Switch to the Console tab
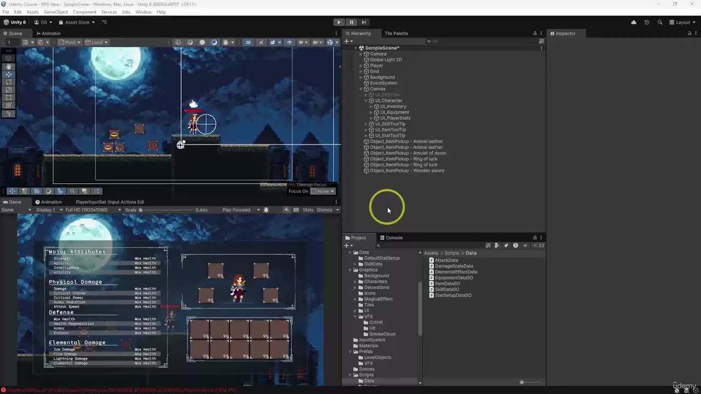This screenshot has width=701, height=394. (391, 238)
